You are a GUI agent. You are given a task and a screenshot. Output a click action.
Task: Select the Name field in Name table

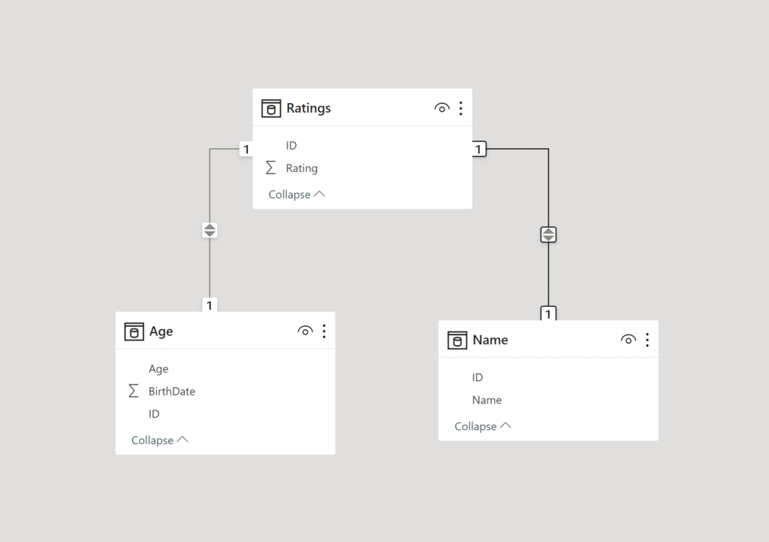coord(487,400)
